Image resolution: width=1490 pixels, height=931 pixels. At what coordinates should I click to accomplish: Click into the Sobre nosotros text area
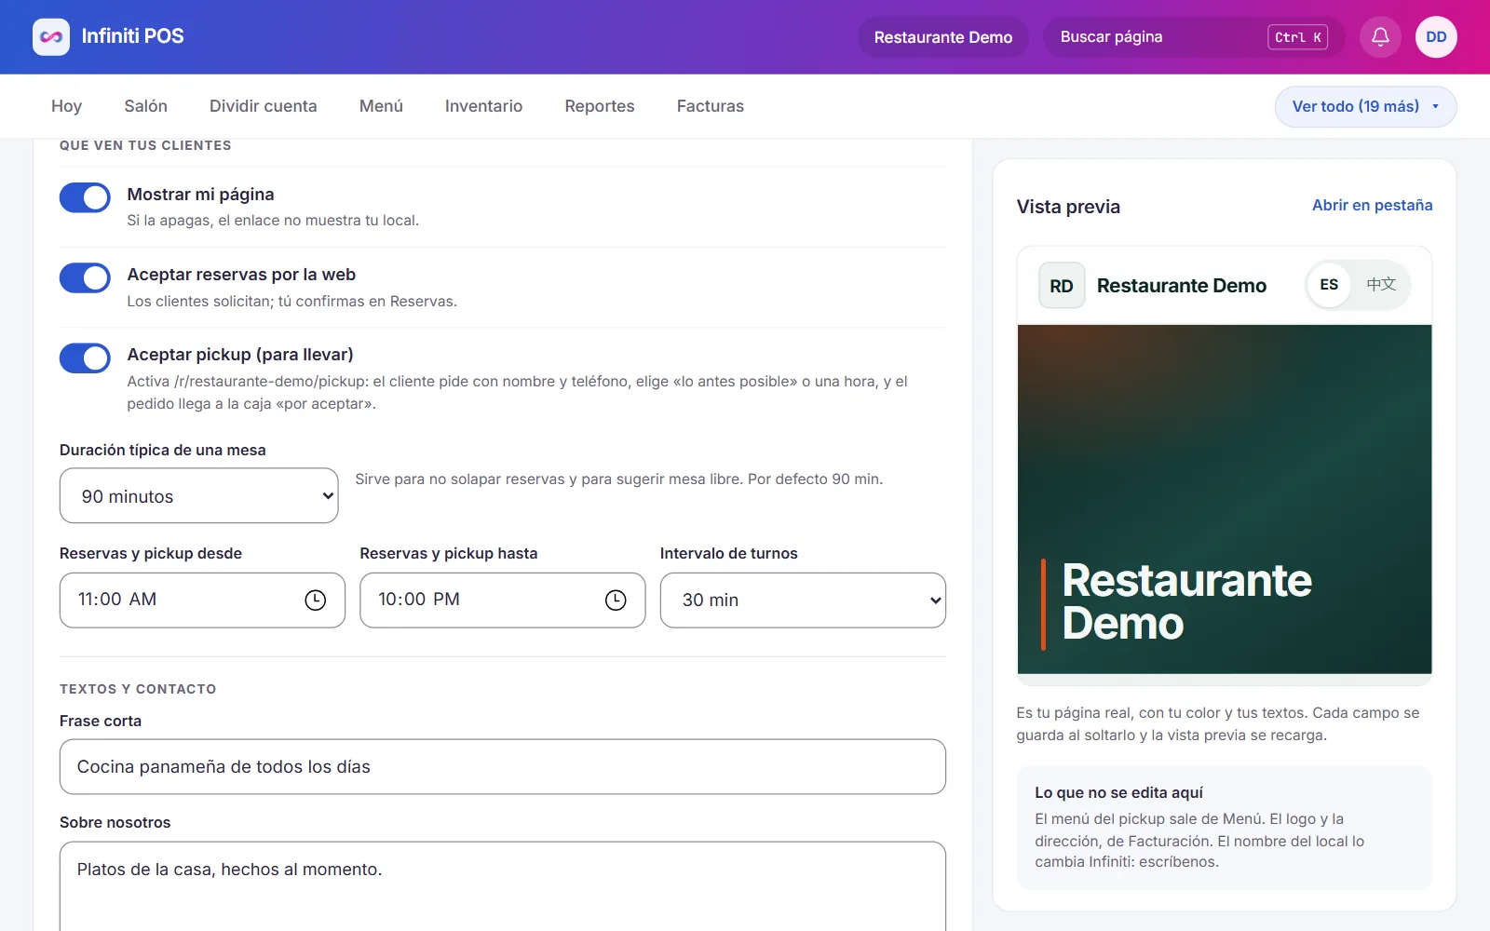click(503, 886)
